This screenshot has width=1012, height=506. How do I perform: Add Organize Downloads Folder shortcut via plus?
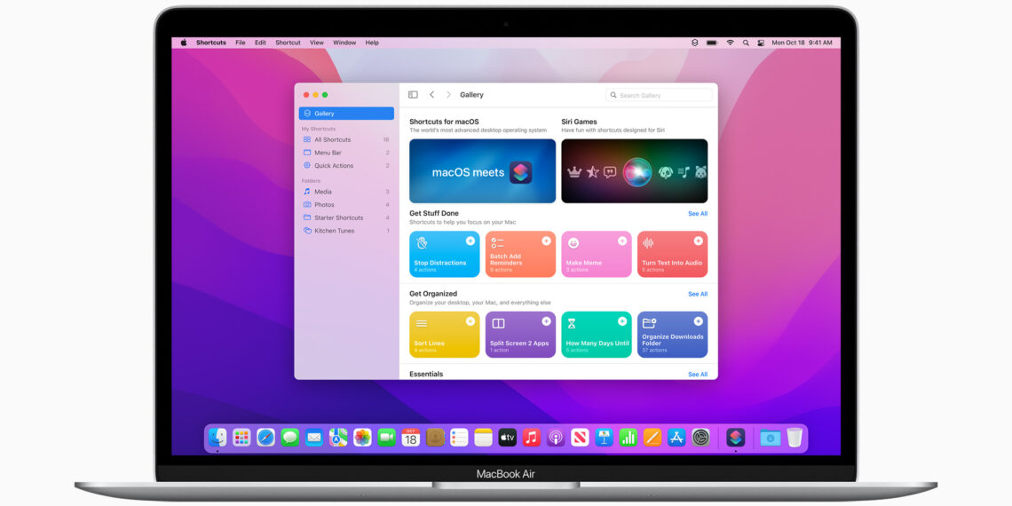point(699,321)
